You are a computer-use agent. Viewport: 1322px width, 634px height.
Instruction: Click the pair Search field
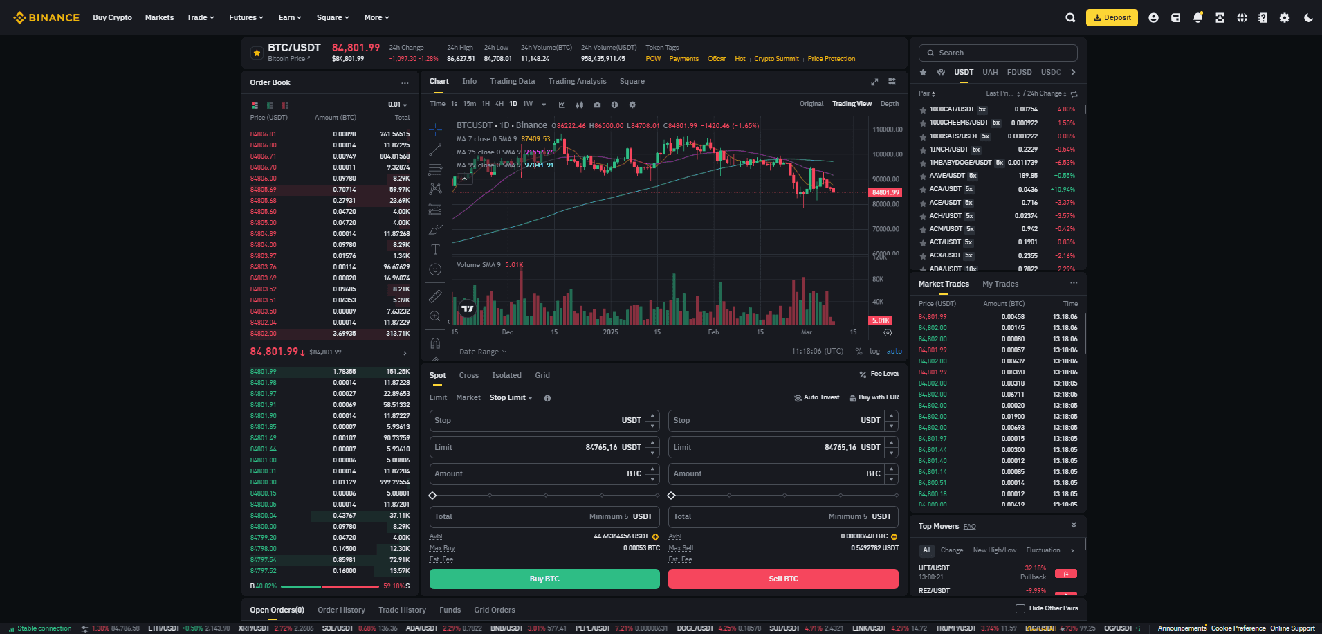(998, 53)
